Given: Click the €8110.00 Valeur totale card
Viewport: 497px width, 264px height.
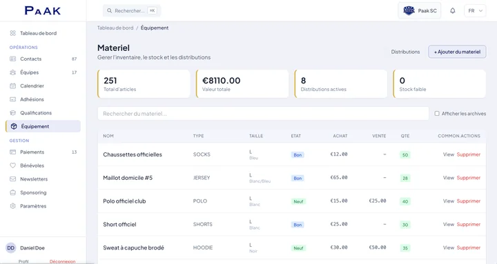Looking at the screenshot, I should coord(242,84).
